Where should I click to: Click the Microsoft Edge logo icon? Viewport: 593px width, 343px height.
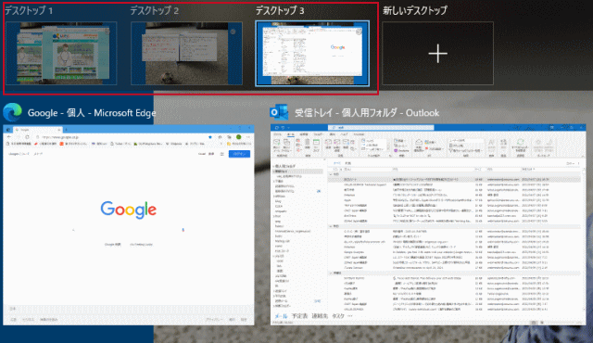12,112
